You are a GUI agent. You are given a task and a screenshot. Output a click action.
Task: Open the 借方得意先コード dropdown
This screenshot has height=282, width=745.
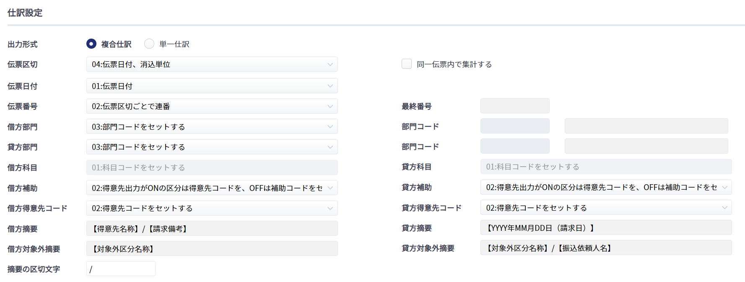pos(212,208)
